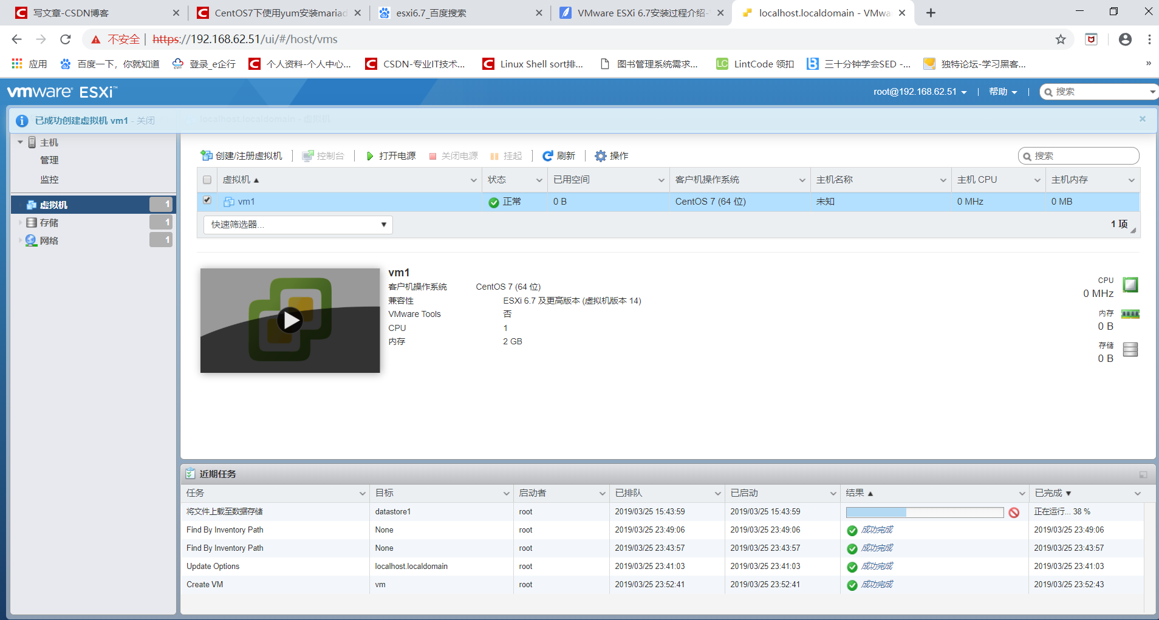Click the info icon in success notification

(22, 121)
